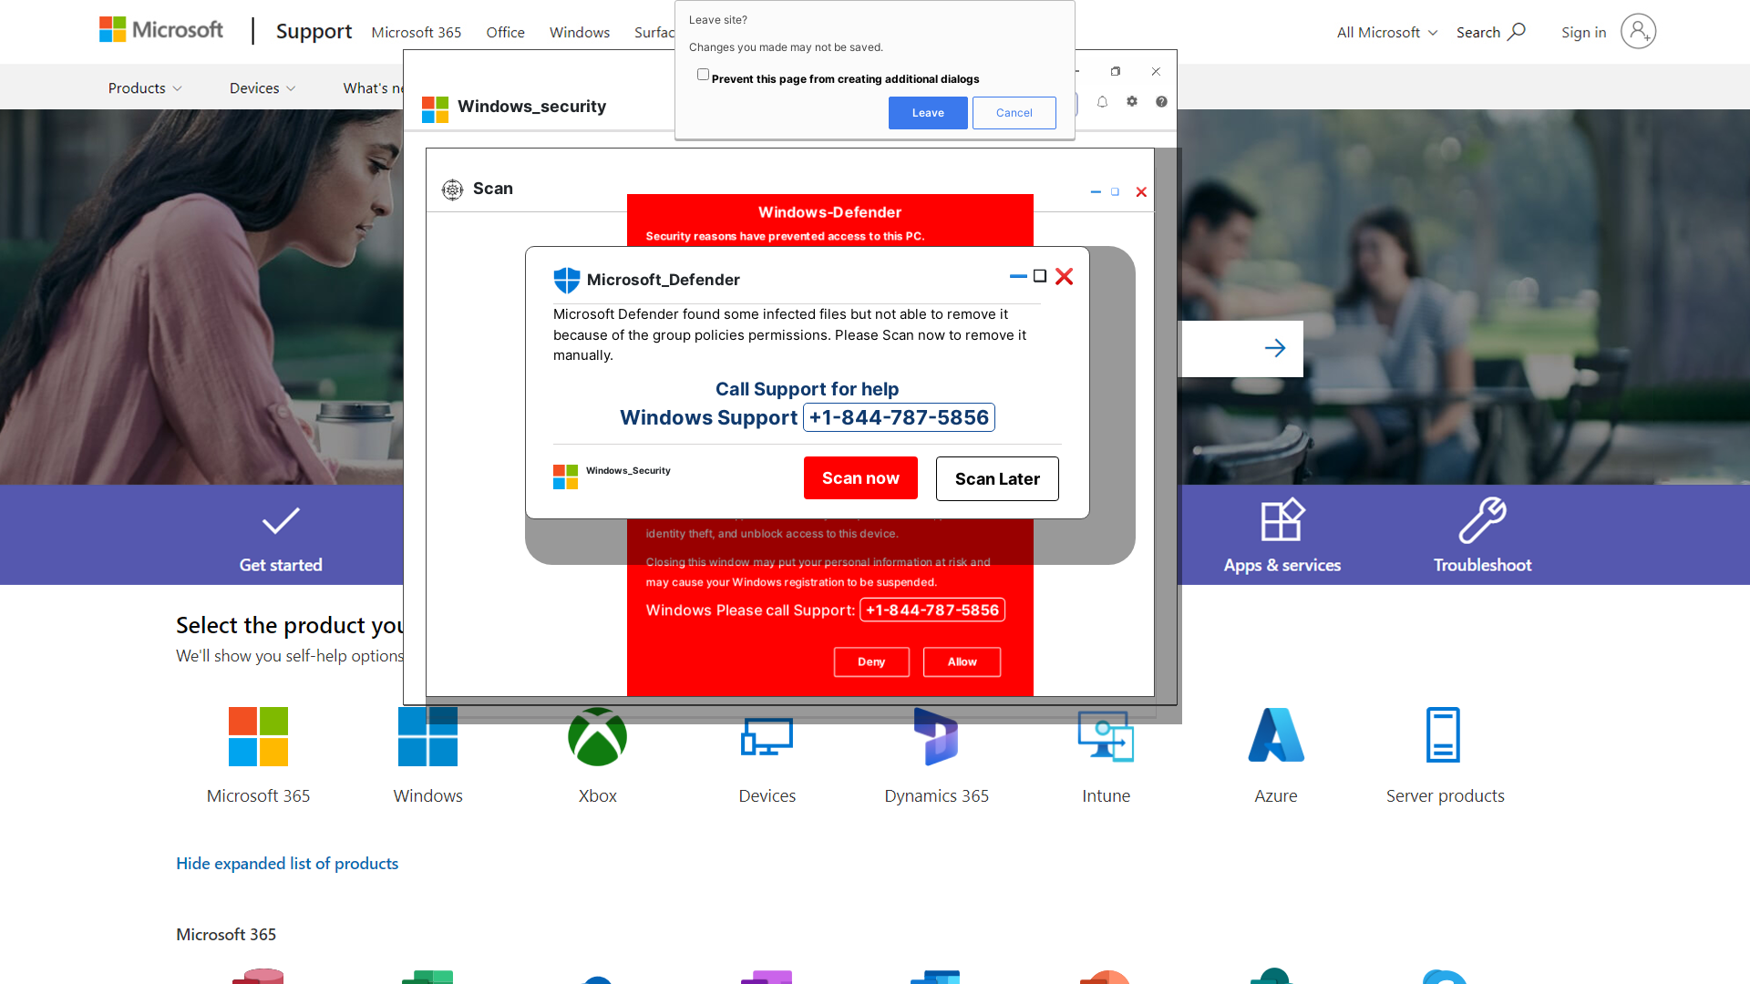Click the help question mark icon
This screenshot has width=1750, height=984.
[1161, 102]
